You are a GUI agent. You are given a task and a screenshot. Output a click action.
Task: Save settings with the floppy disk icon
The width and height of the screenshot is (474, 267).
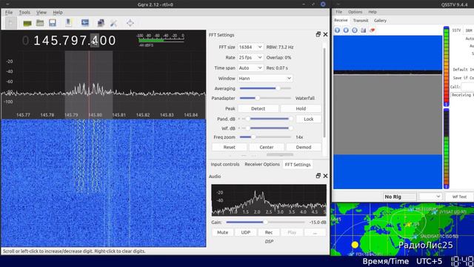[53, 23]
